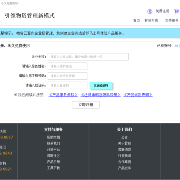Click the 免费注册 link
Image resolution: width=180 pixels, height=180 pixels.
click(162, 11)
